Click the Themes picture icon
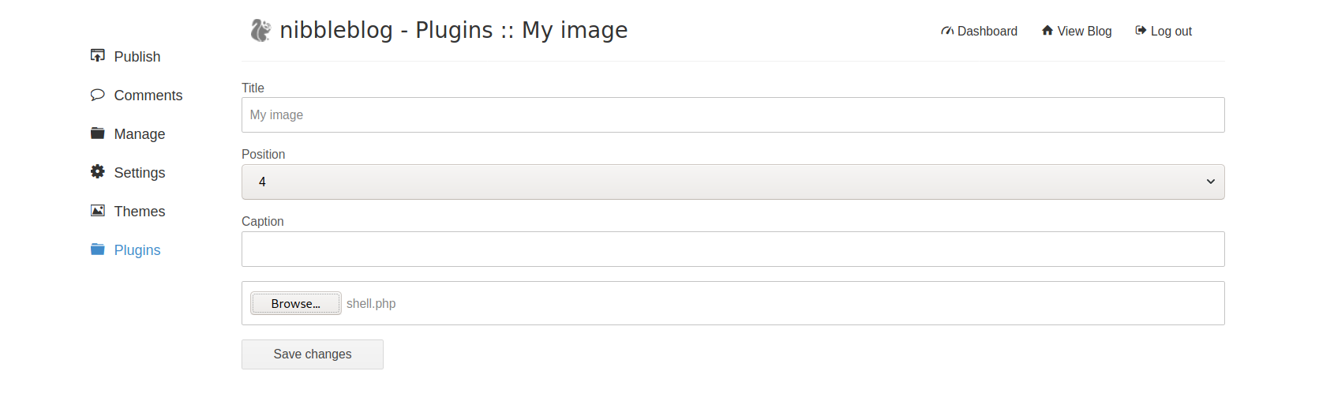The height and width of the screenshot is (405, 1319). pos(98,210)
